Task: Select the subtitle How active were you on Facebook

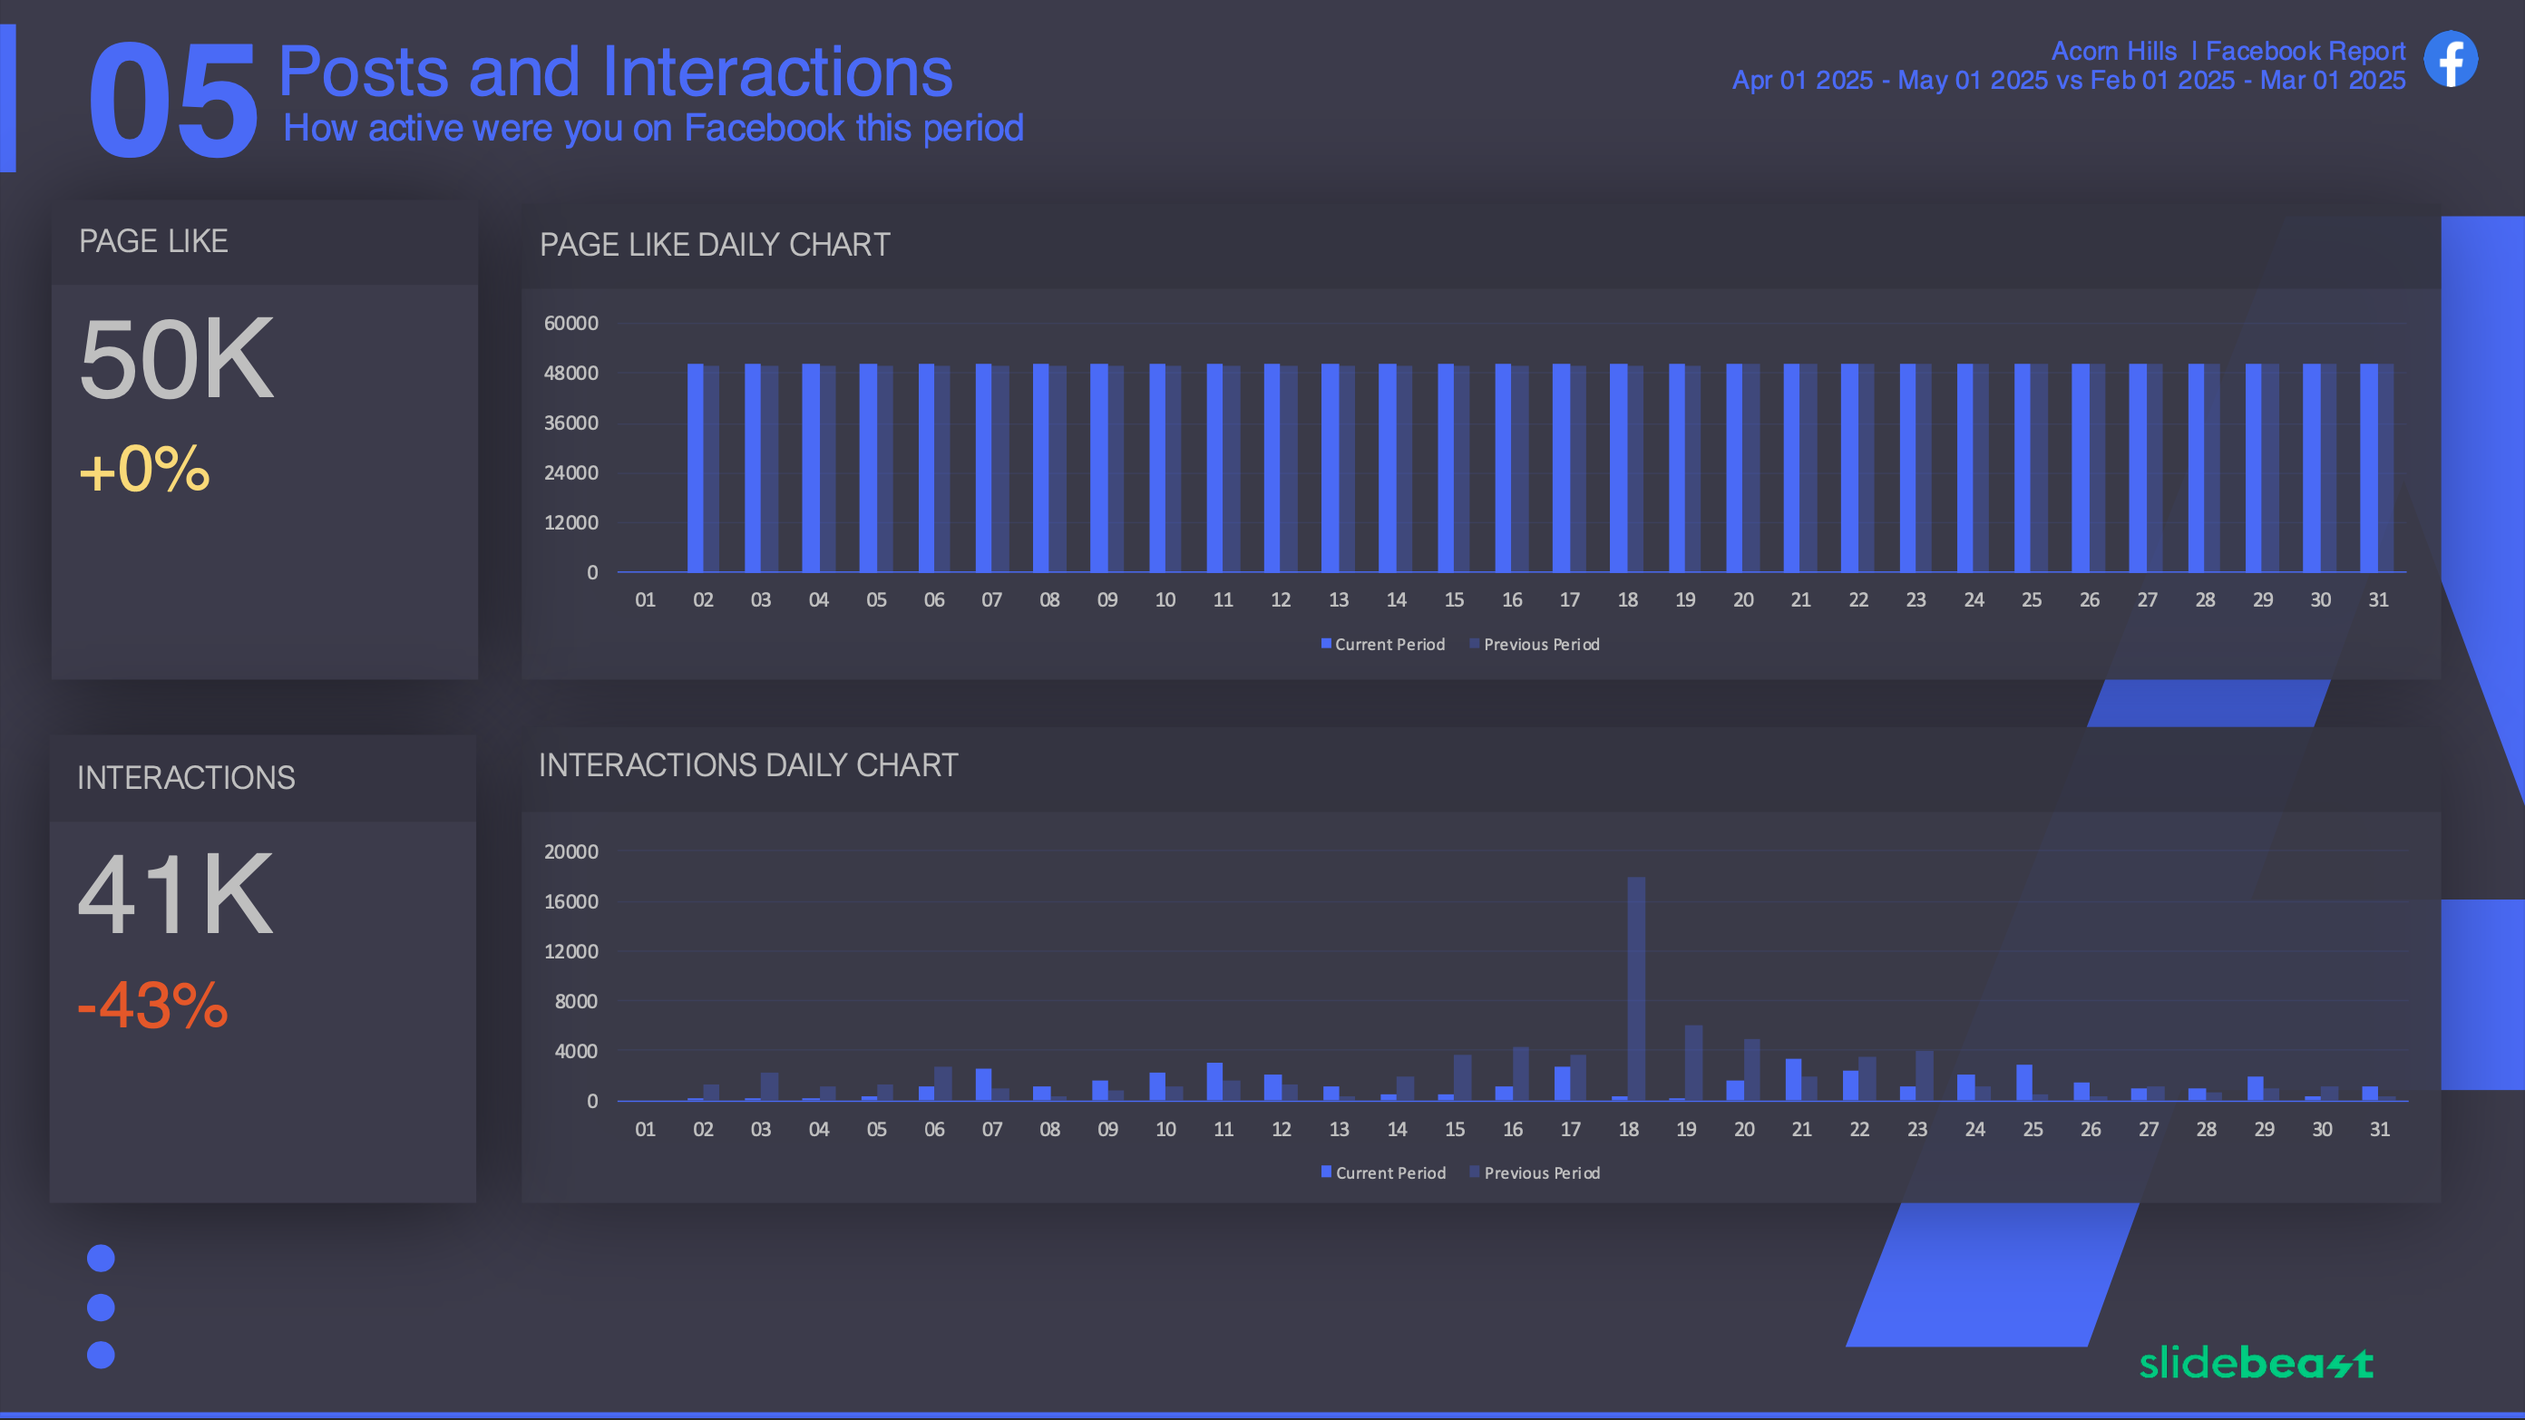Action: 653,129
